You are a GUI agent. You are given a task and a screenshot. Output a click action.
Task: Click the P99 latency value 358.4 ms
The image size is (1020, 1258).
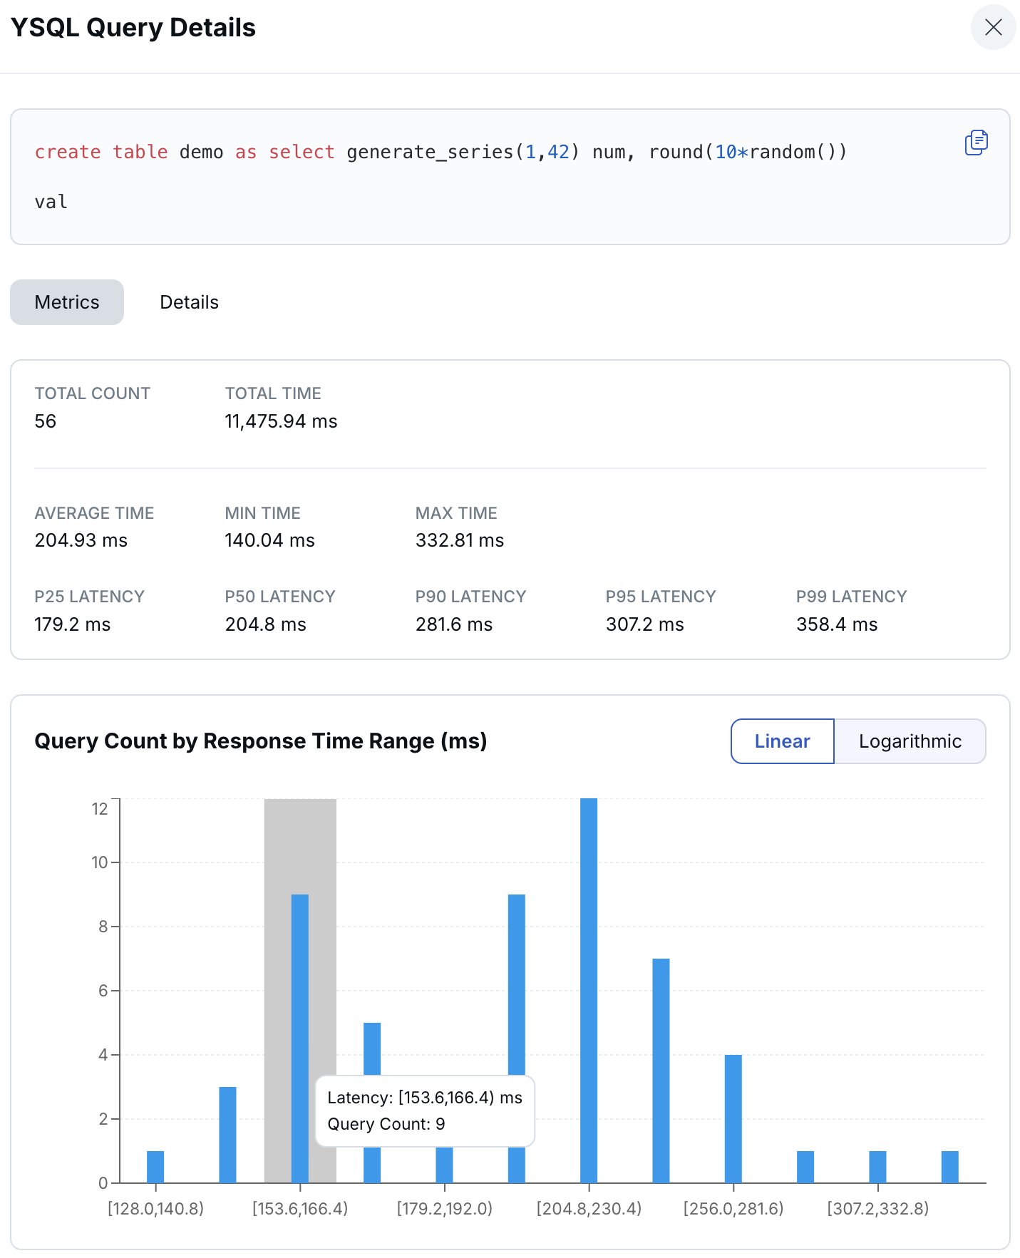pos(837,624)
